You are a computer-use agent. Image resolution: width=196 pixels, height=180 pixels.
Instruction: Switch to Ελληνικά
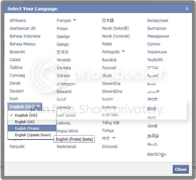[110, 146]
